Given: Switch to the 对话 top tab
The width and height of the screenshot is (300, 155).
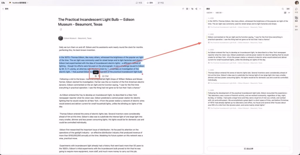Looking at the screenshot, I should click(x=139, y=3).
